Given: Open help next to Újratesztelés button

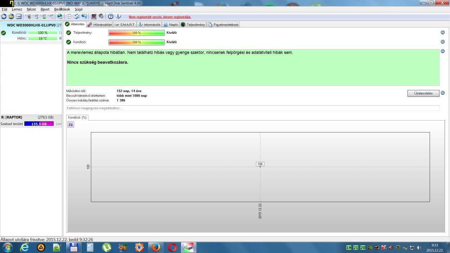Looking at the screenshot, I should [x=443, y=93].
